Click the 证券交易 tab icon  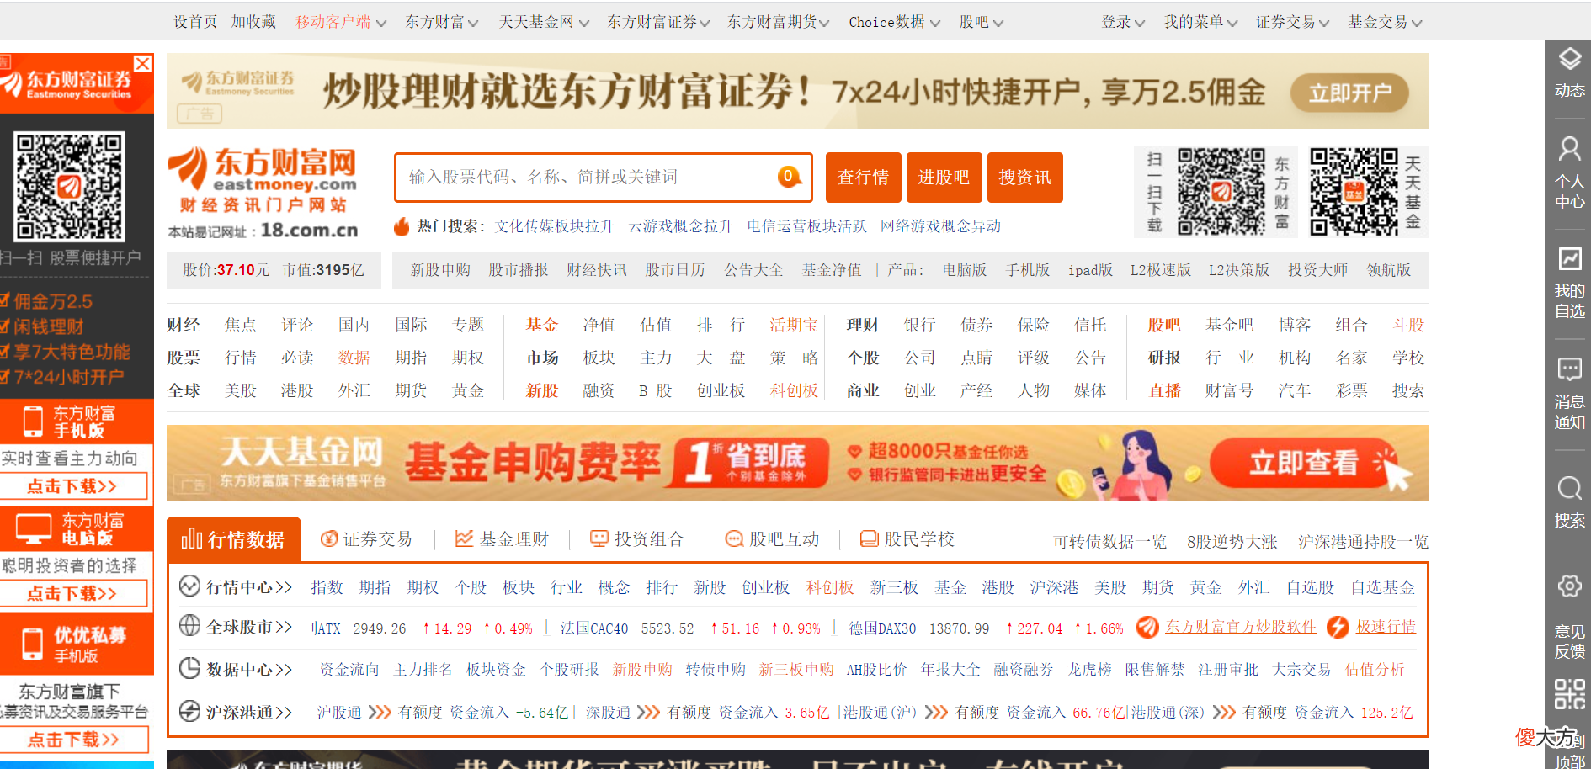tap(329, 538)
